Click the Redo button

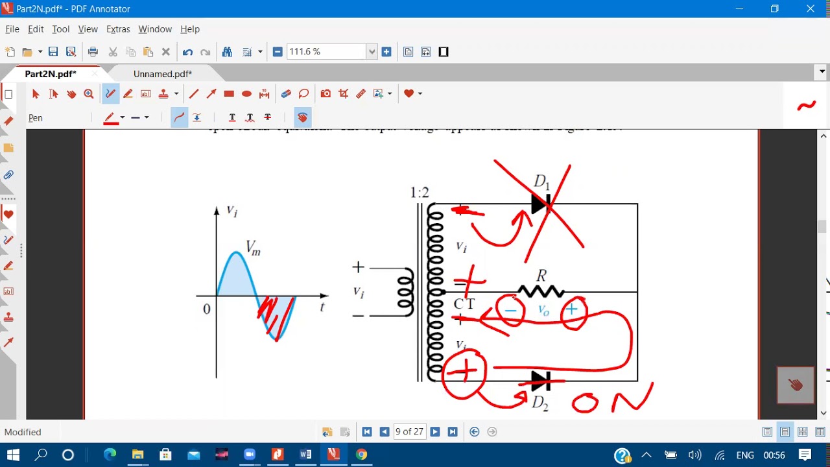pos(206,52)
